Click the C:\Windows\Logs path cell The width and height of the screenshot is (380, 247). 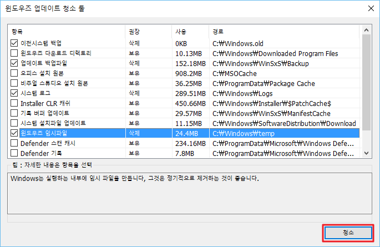click(242, 93)
